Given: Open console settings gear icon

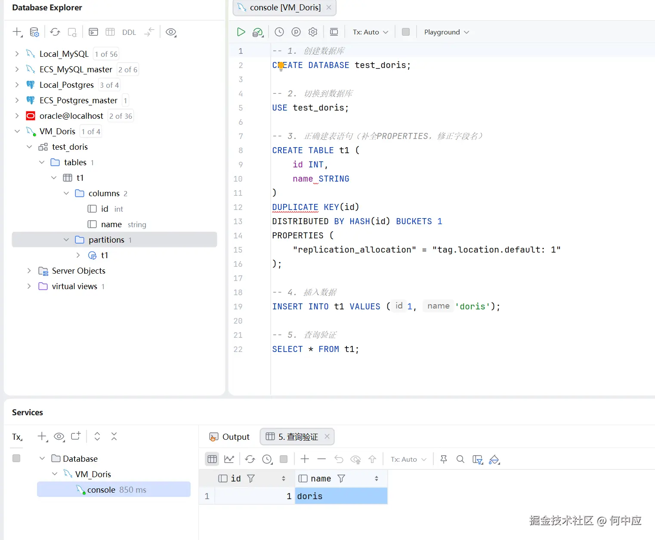Looking at the screenshot, I should coord(313,32).
